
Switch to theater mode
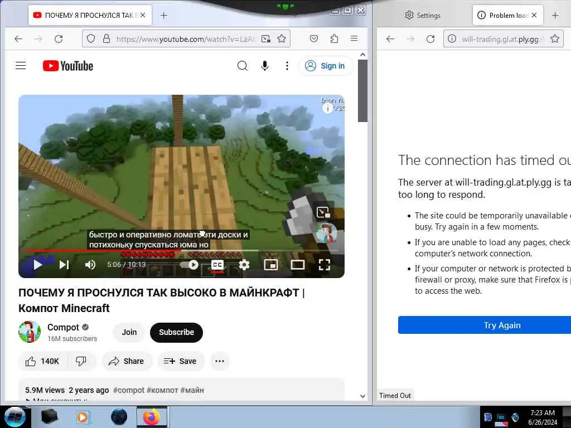[298, 265]
